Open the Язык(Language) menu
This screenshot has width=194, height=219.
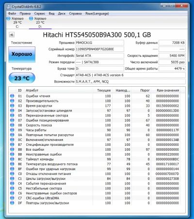click(97, 14)
